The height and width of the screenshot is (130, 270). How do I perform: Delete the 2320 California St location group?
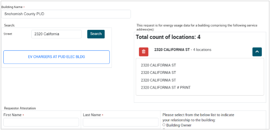[x=144, y=52]
